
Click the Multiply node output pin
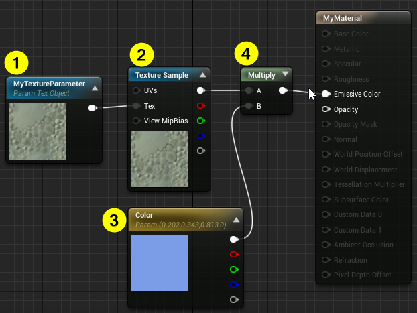[x=282, y=90]
